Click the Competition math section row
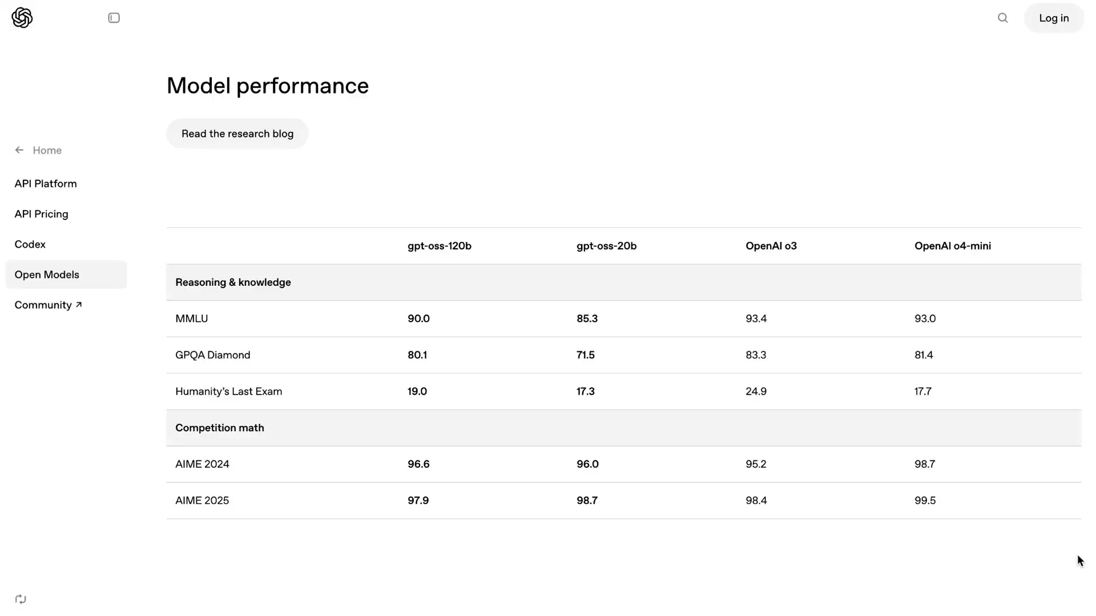The width and height of the screenshot is (1096, 616). coord(624,428)
